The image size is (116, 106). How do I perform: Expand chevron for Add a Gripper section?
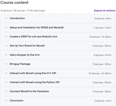(6, 55)
